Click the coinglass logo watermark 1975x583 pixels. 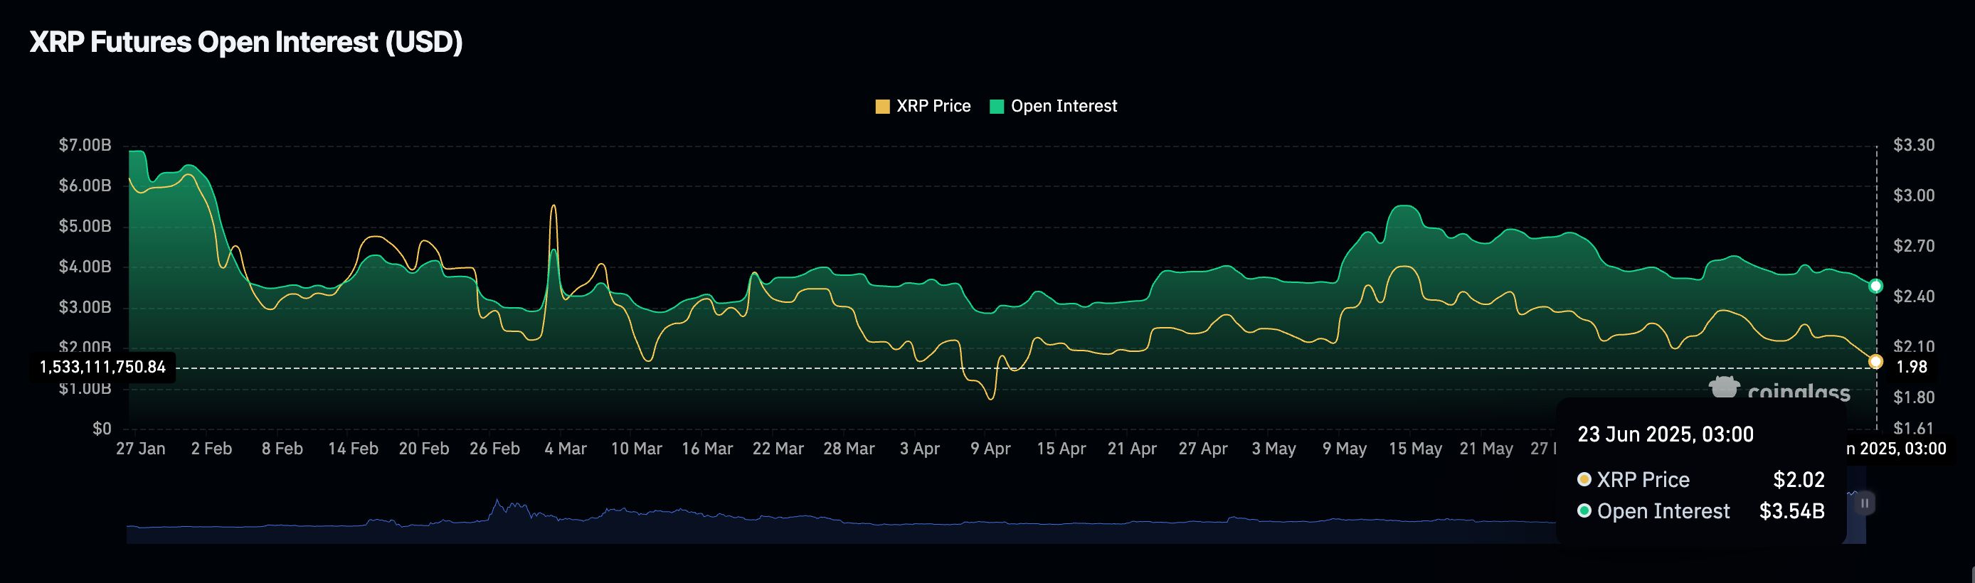(x=1779, y=388)
